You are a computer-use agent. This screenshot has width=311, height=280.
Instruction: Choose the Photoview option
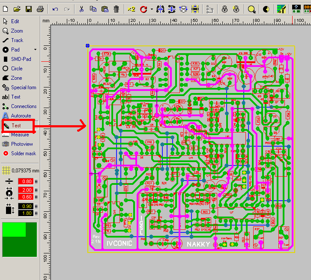21,144
